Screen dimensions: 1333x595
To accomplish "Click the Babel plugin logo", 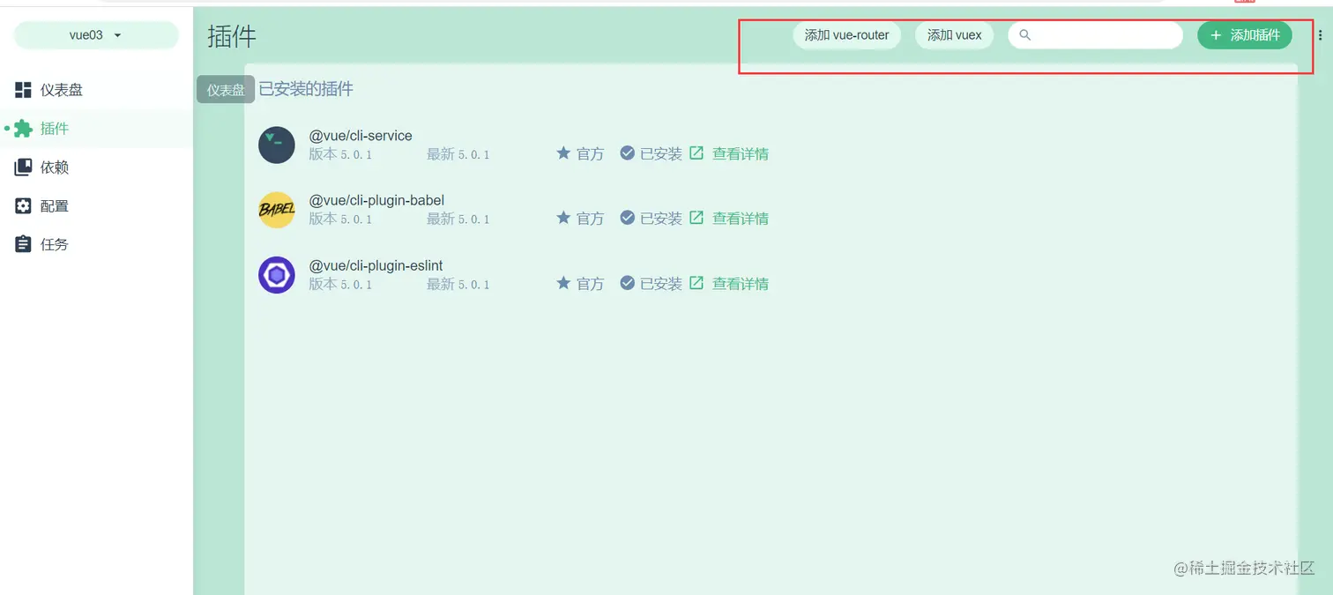I will pos(277,210).
